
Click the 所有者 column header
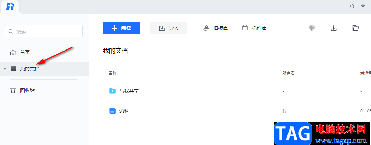[x=288, y=73]
